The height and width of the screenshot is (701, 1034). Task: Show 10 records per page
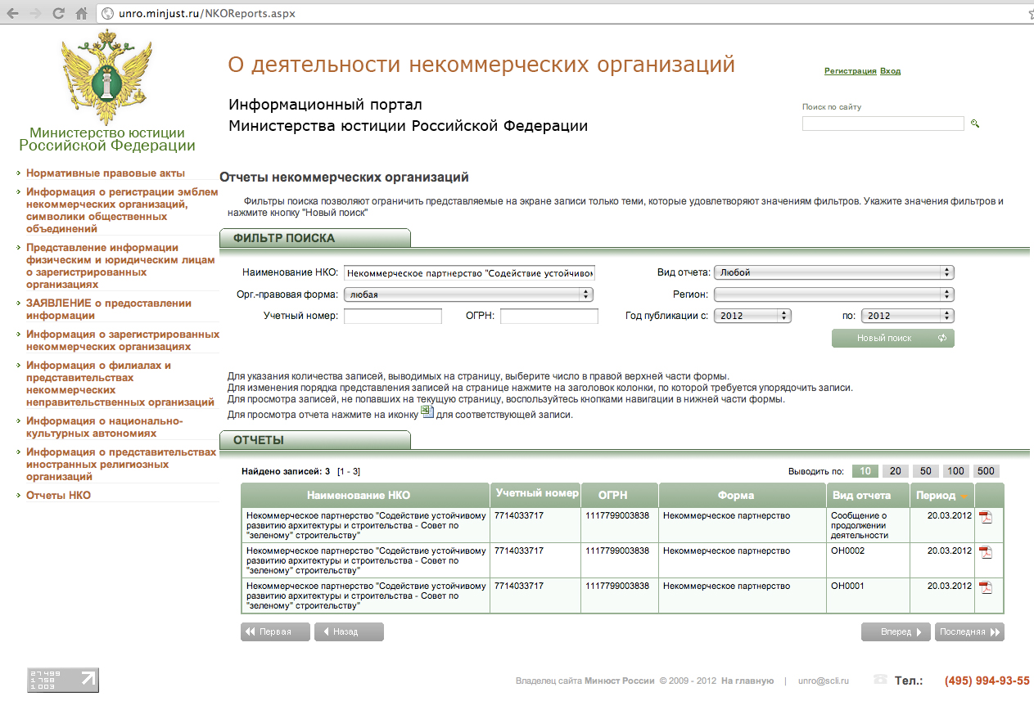[x=865, y=471]
